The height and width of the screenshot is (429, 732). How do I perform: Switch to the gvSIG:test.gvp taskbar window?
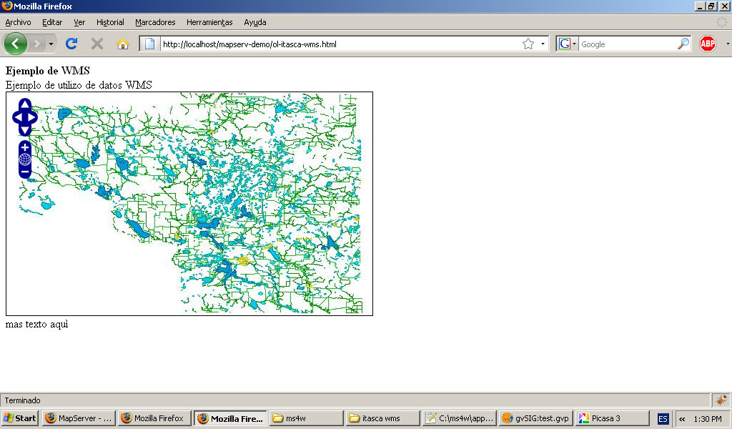click(x=535, y=418)
